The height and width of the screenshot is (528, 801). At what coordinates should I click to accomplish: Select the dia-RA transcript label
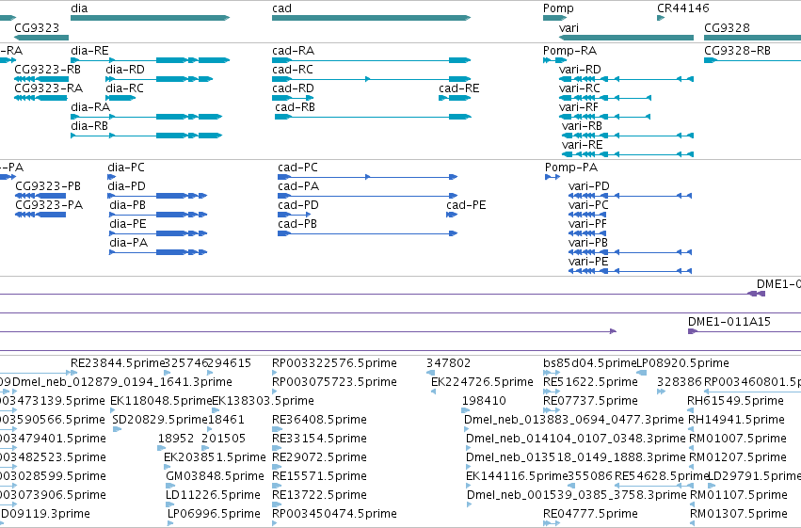[x=90, y=107]
